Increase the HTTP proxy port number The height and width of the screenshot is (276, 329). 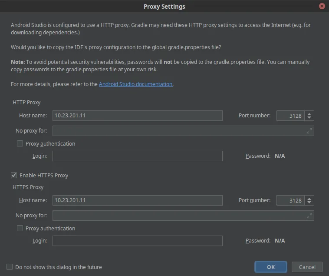point(309,113)
